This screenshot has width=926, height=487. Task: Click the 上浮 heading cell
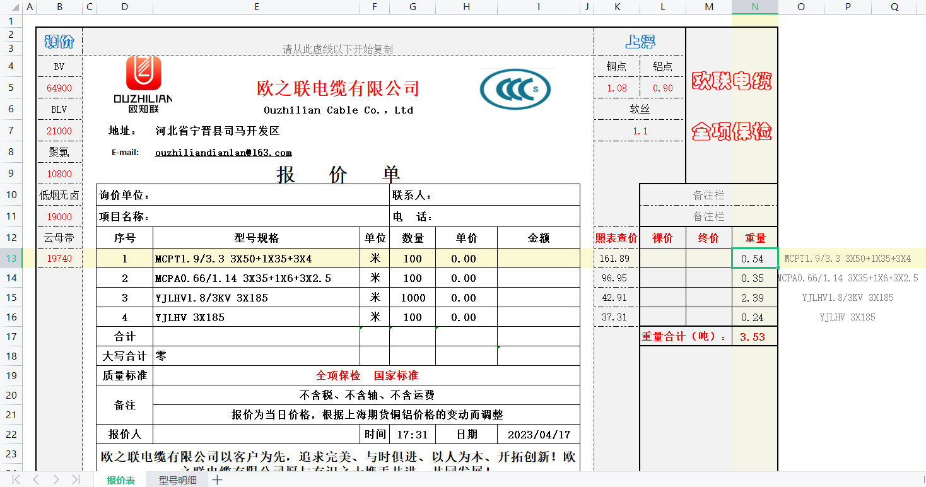tap(640, 42)
